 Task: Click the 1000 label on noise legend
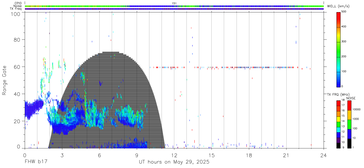(x=356, y=119)
